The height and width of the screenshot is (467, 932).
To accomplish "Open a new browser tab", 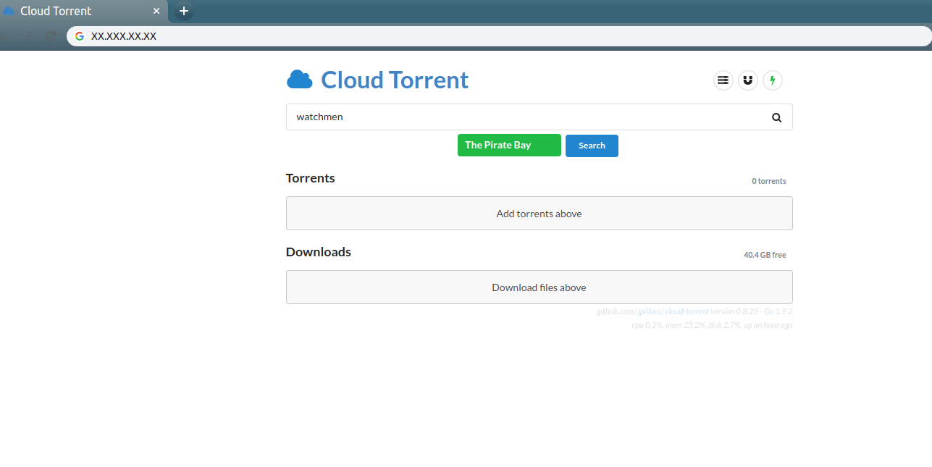I will 184,11.
